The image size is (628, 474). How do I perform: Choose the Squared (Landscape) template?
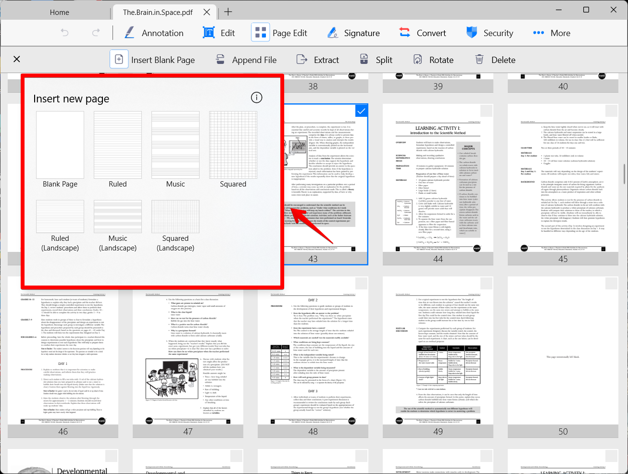coord(176,226)
